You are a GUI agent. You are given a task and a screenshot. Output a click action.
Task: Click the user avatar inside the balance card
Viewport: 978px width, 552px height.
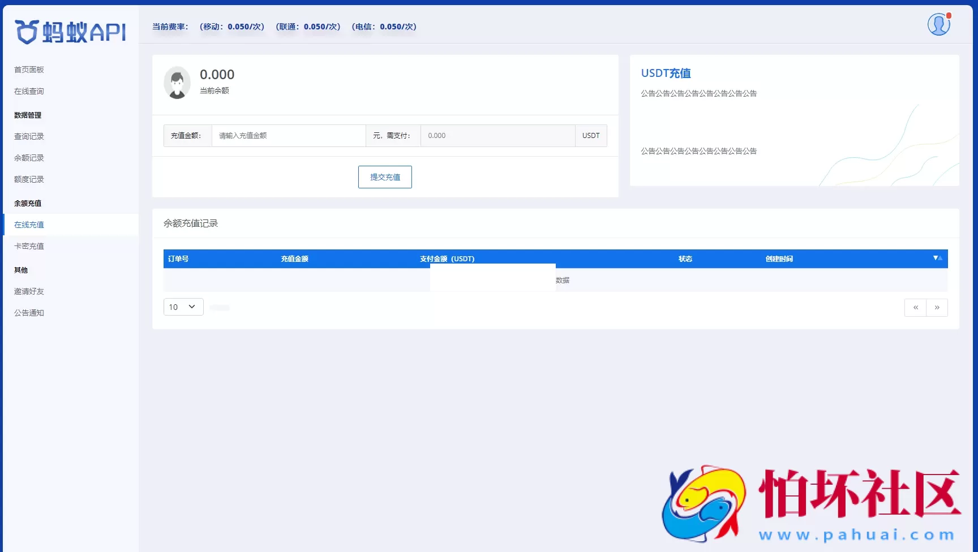click(177, 83)
